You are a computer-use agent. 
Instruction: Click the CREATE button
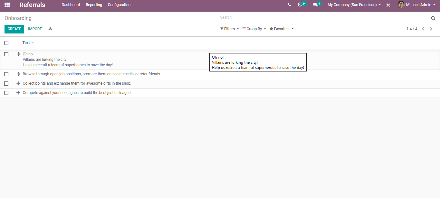coord(14,29)
